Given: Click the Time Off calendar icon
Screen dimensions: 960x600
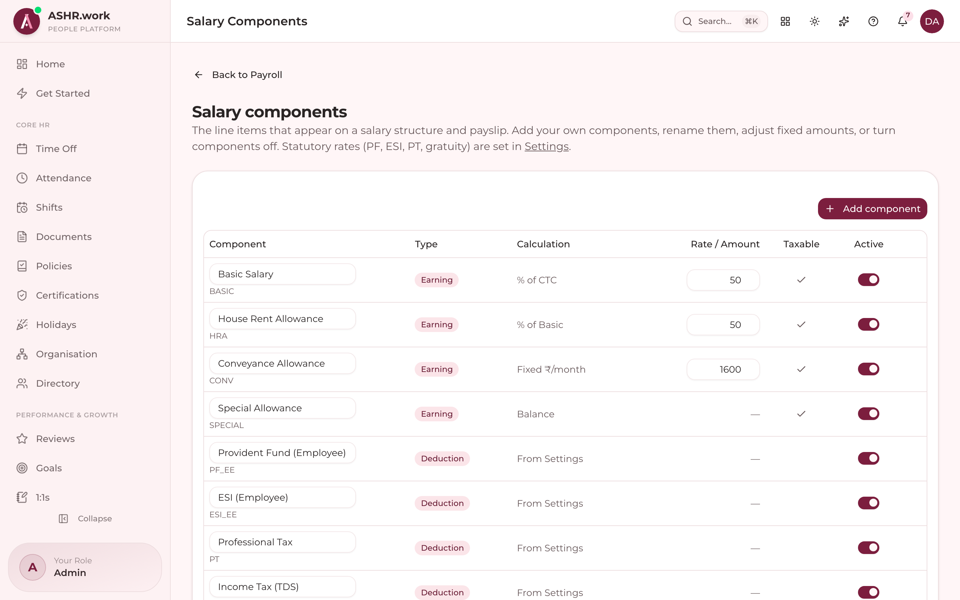Looking at the screenshot, I should point(22,149).
